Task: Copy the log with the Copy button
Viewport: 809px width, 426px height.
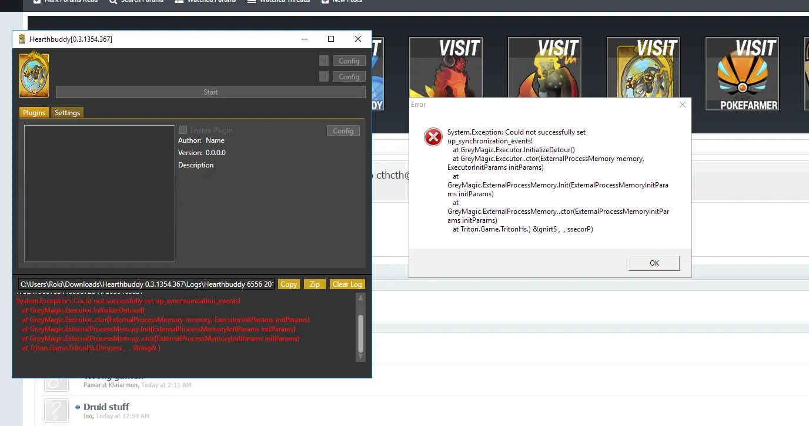Action: pyautogui.click(x=289, y=284)
